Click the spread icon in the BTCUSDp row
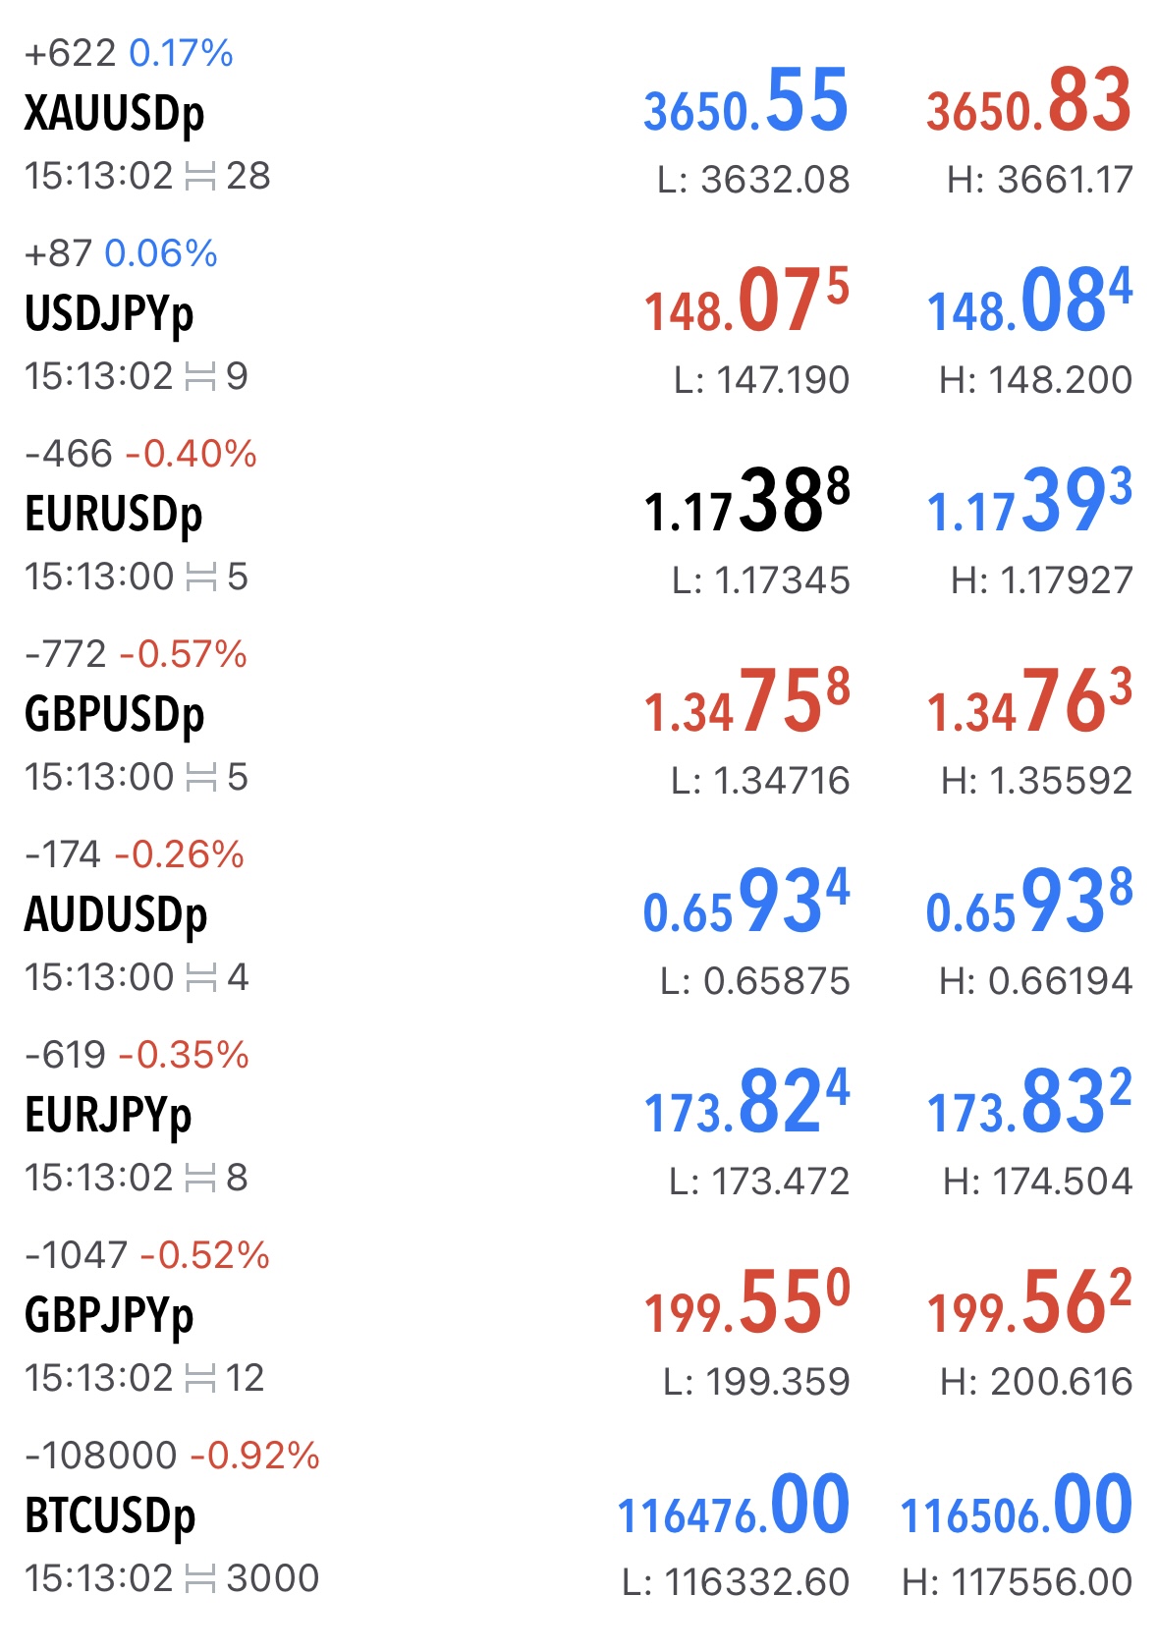 click(199, 1579)
